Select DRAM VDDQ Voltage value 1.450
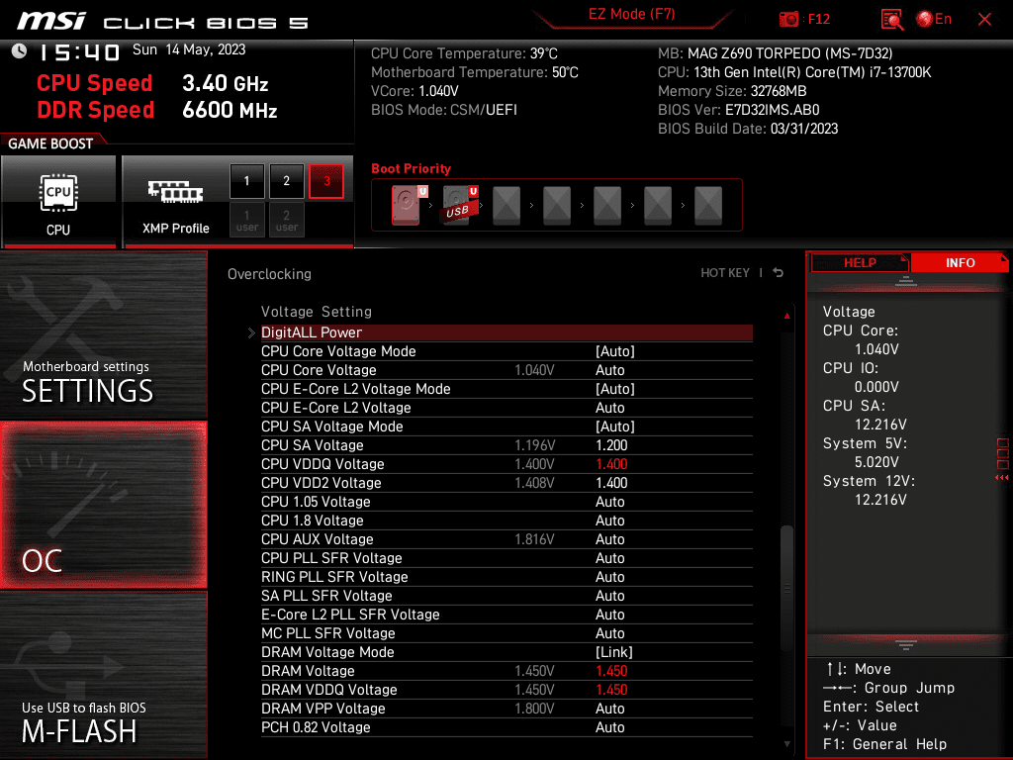 611,690
